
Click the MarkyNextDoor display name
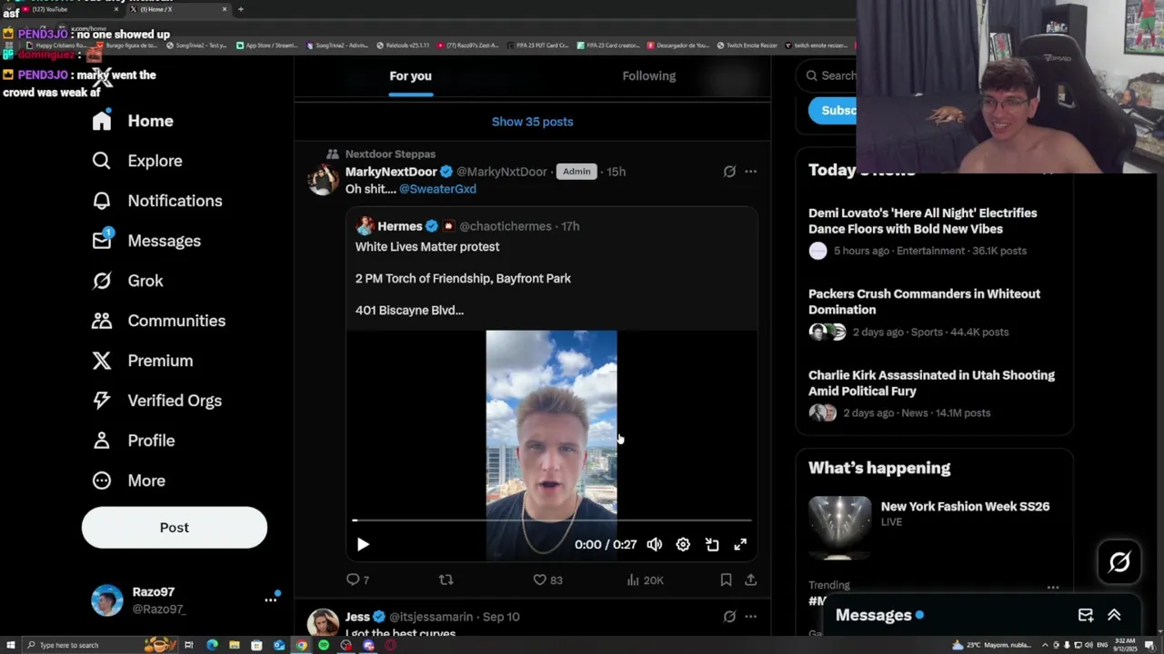click(x=391, y=172)
